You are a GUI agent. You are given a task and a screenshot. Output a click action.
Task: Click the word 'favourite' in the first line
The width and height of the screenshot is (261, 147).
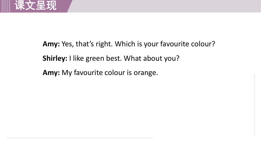[175, 44]
